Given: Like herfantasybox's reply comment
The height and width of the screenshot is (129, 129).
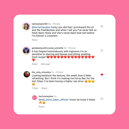Looking at the screenshot, I should (x=102, y=99).
